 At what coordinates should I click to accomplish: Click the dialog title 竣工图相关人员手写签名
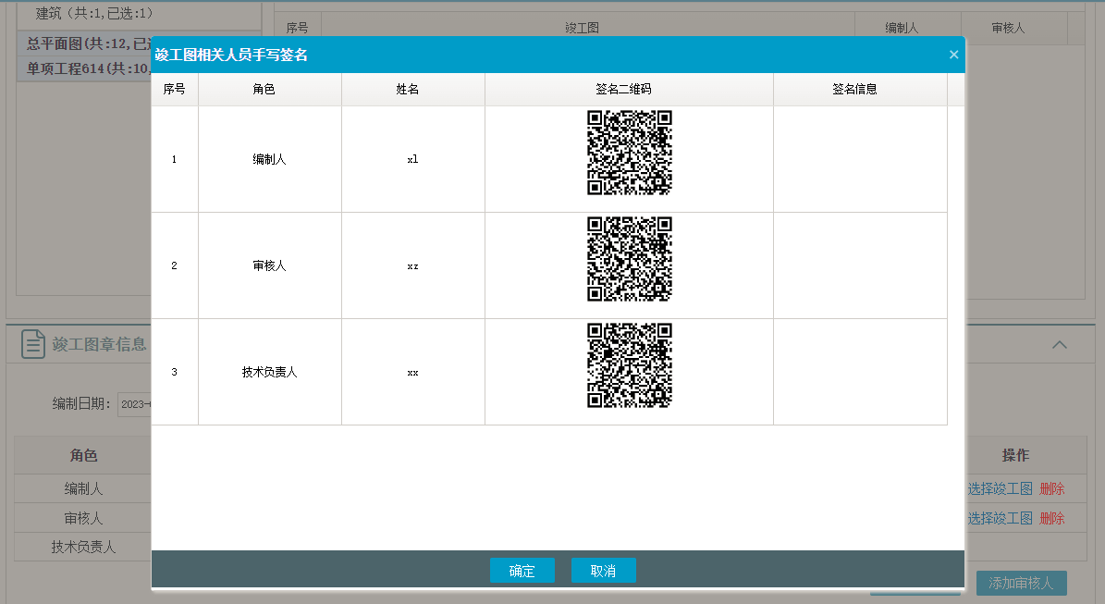231,55
